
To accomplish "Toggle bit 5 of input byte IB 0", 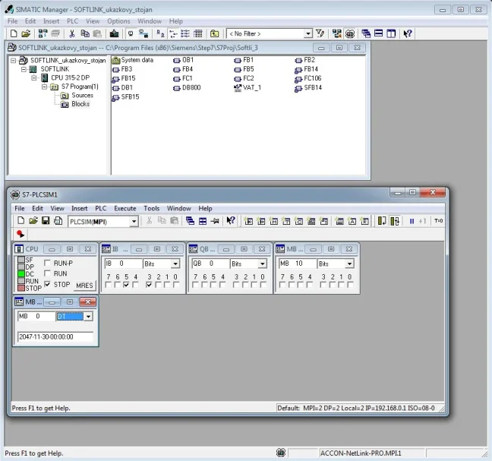I will click(125, 285).
